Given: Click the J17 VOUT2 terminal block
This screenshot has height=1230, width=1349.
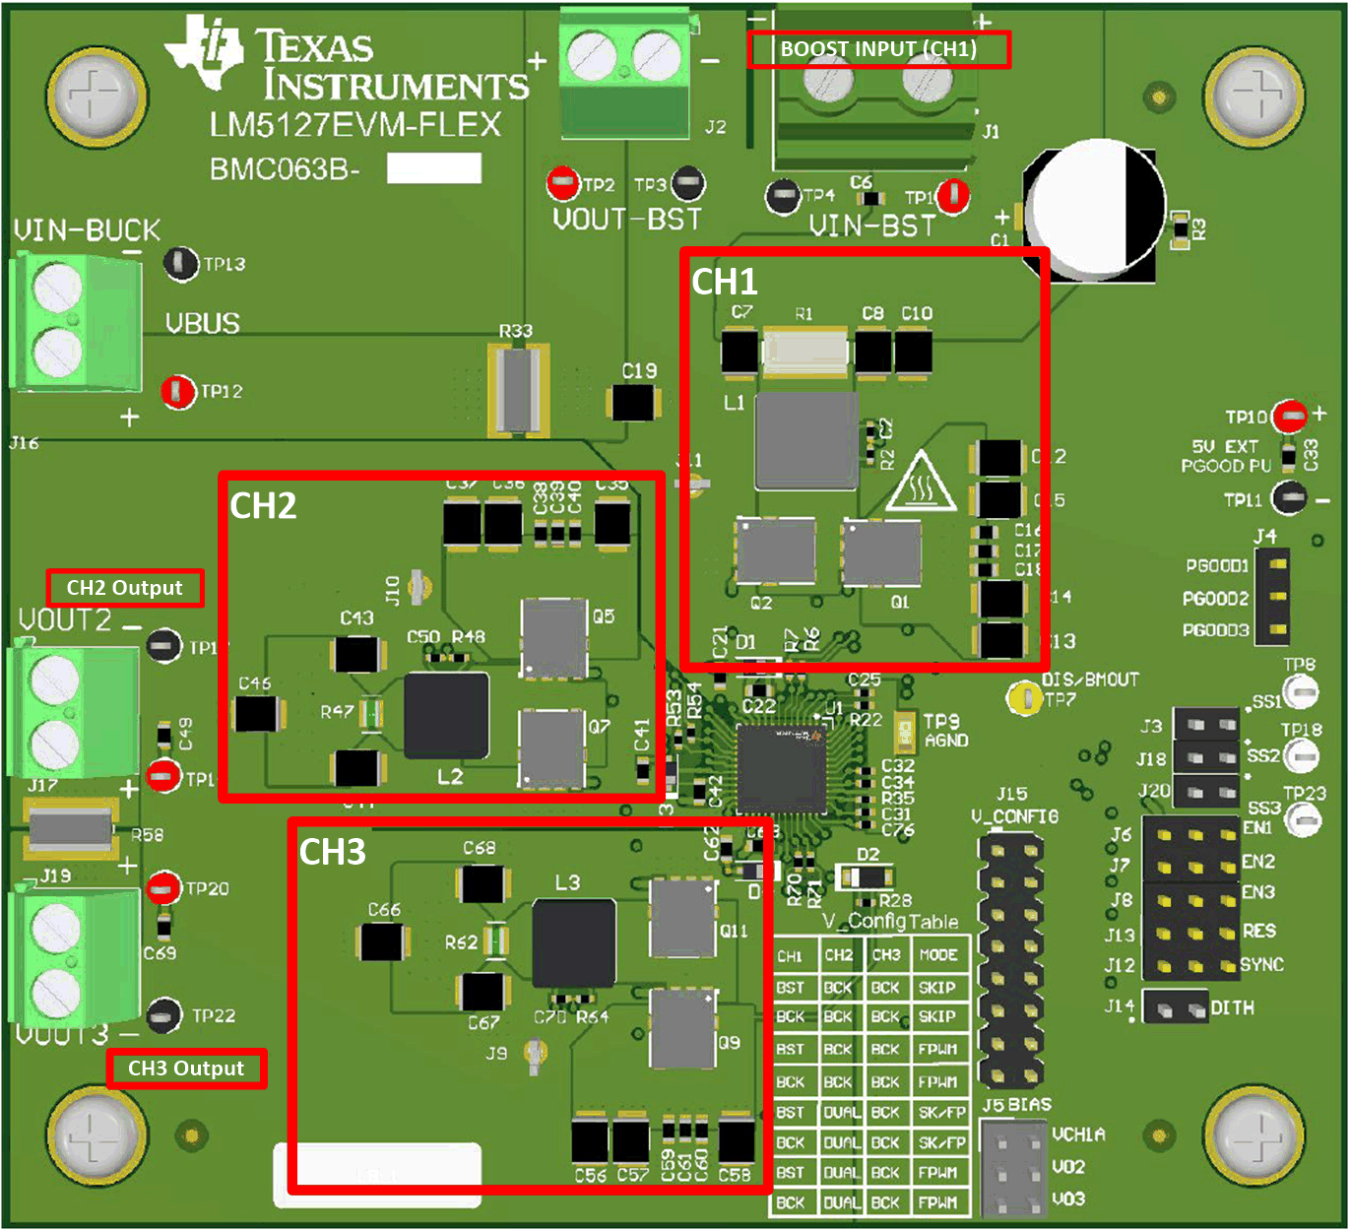Looking at the screenshot, I should (71, 712).
